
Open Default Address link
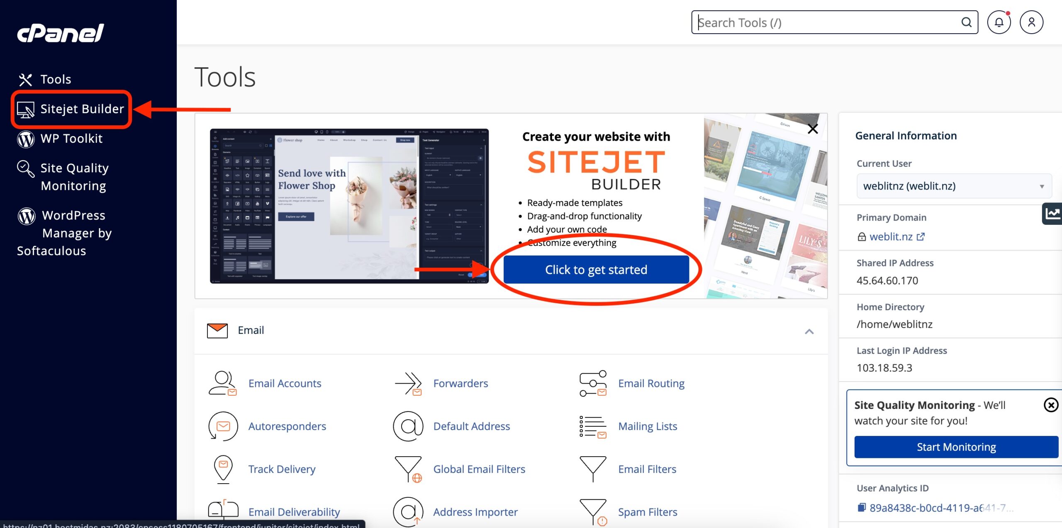(x=472, y=426)
